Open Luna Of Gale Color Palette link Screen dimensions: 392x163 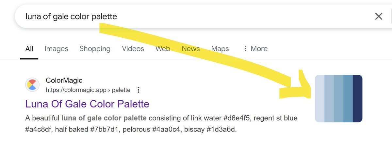pos(87,104)
